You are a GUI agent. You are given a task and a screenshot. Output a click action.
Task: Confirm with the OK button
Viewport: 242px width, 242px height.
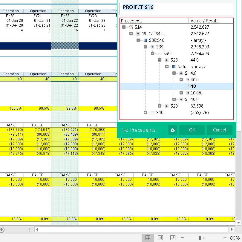[192, 130]
